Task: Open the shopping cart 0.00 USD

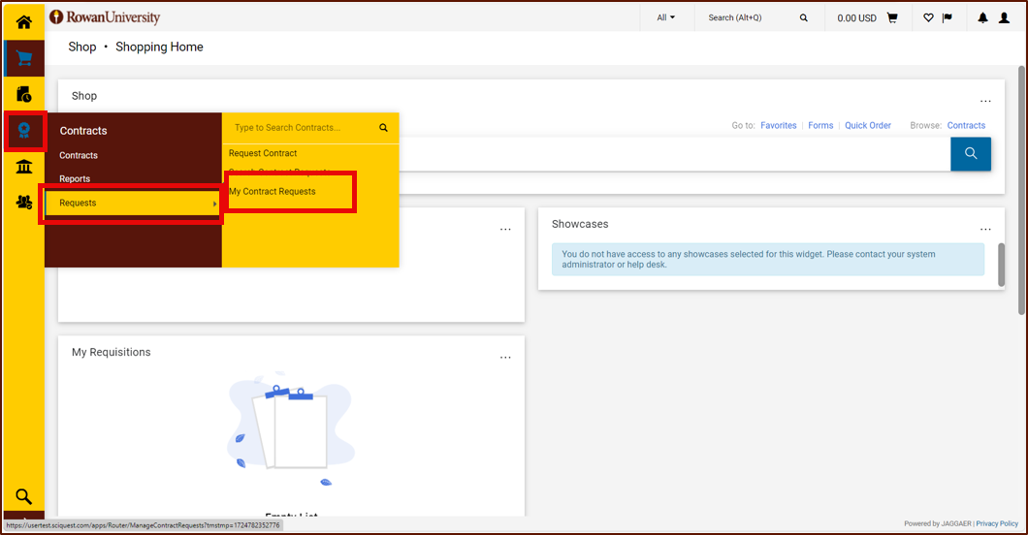Action: pos(867,17)
